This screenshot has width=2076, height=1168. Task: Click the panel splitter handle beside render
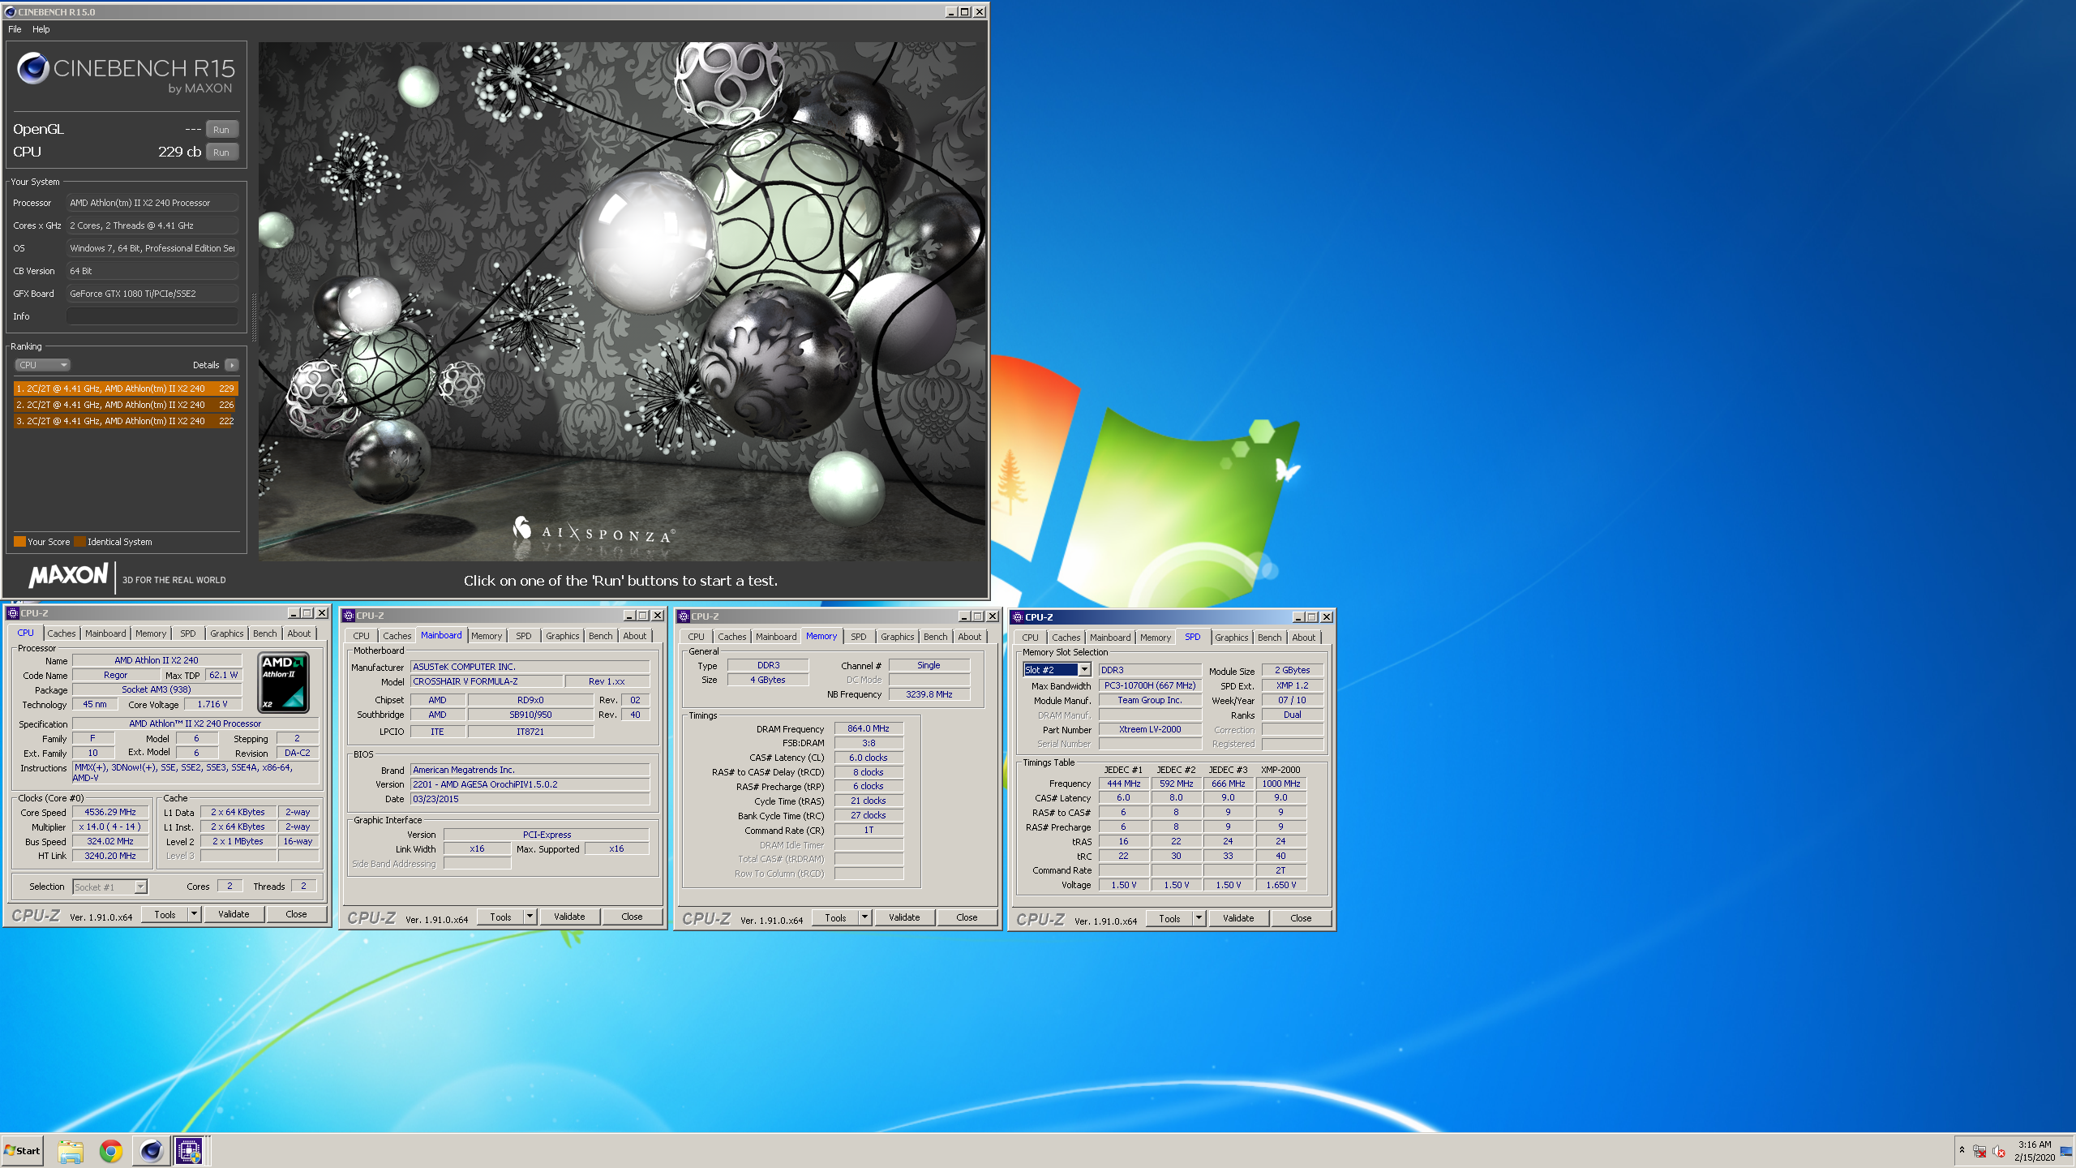click(254, 318)
